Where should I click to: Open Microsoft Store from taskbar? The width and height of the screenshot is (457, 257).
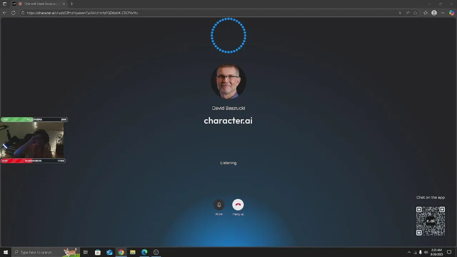(97, 252)
